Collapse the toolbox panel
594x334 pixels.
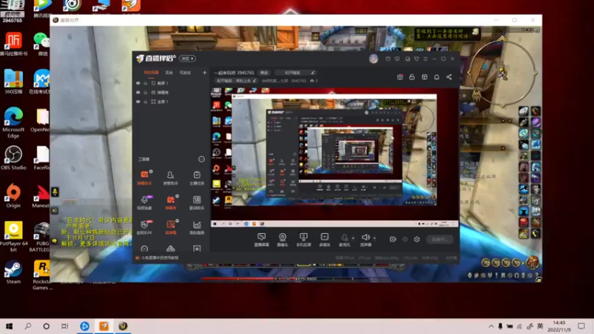pos(201,160)
